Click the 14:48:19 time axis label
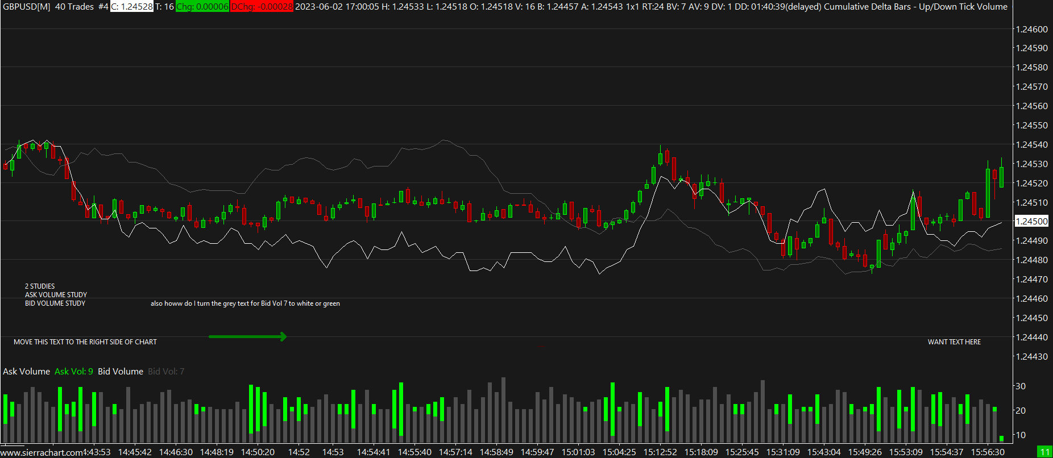The height and width of the screenshot is (458, 1053). (217, 452)
